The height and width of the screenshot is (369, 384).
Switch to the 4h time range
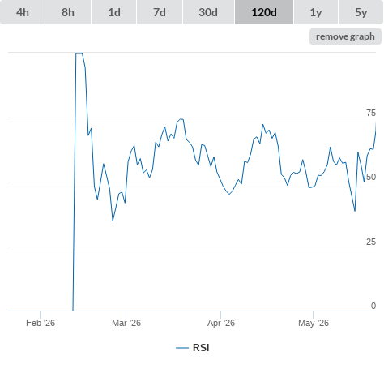(x=23, y=12)
